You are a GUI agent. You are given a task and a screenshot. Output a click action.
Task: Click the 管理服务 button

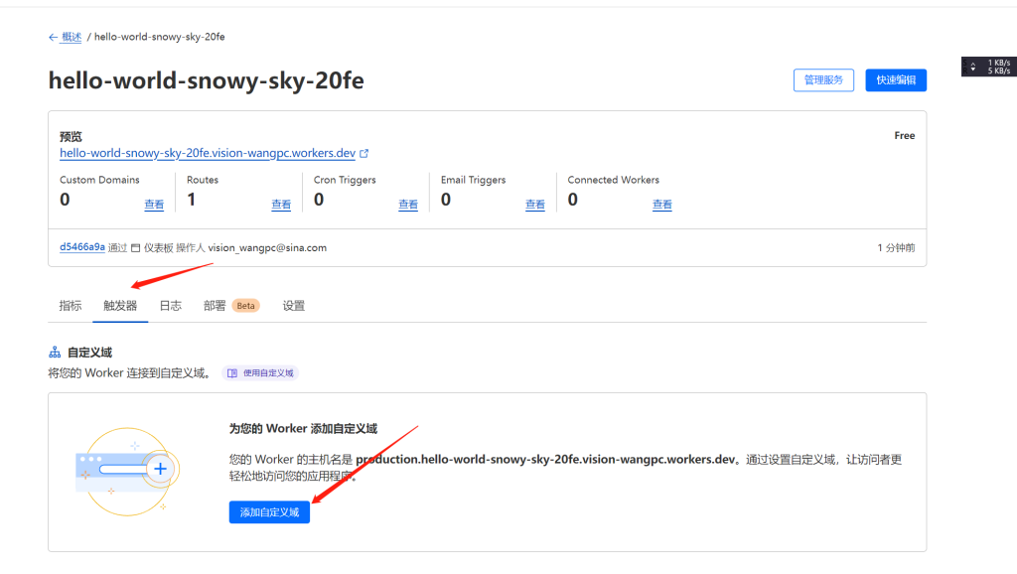[823, 80]
